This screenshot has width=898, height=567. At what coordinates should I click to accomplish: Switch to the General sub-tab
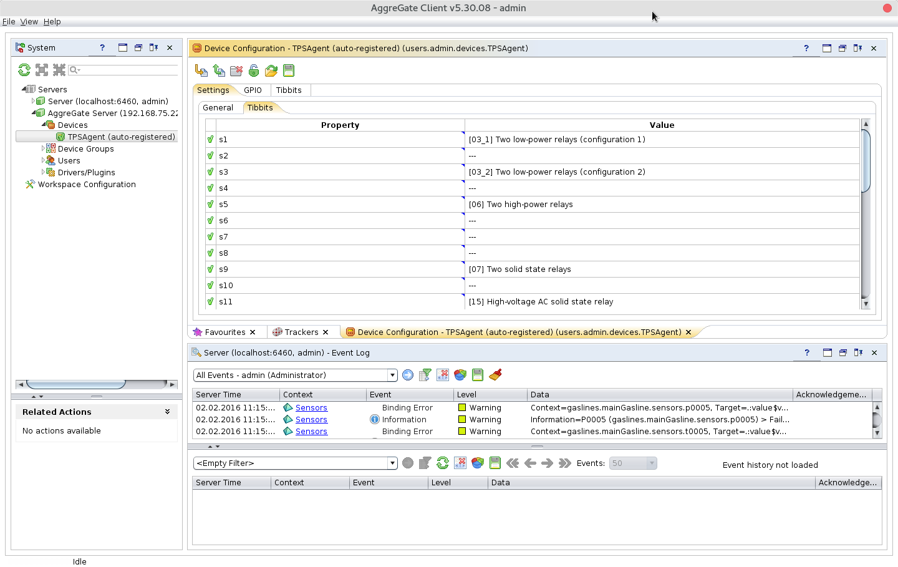[218, 107]
